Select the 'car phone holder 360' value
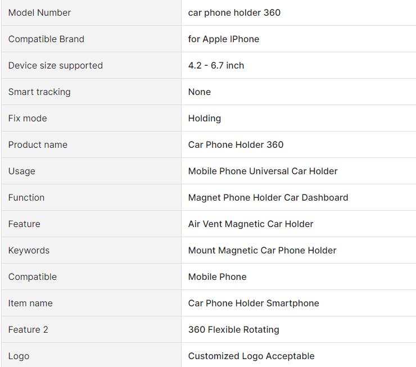 234,12
